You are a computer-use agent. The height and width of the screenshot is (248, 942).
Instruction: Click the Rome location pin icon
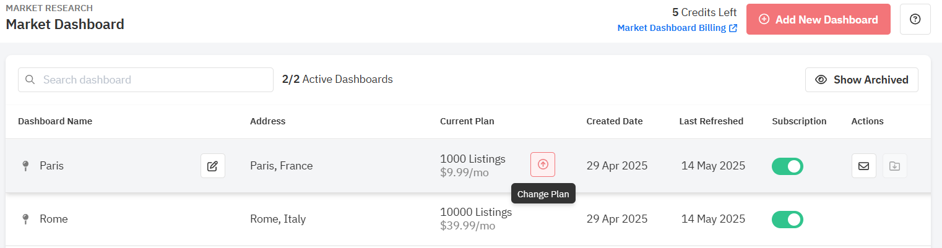pos(25,219)
